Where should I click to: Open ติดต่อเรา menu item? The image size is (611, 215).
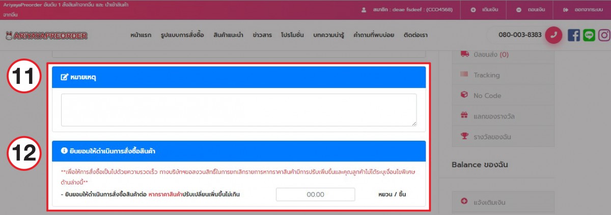pos(415,36)
